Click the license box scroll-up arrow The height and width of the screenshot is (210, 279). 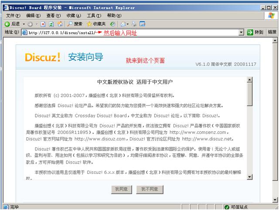point(250,80)
